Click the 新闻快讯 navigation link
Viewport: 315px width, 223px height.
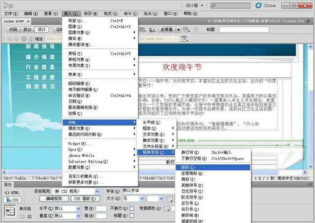[40, 47]
